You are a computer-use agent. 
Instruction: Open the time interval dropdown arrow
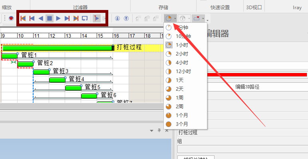pos(175,19)
